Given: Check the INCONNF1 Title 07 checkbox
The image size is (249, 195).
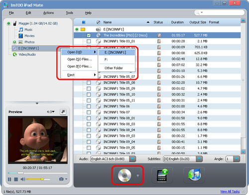Looking at the screenshot, I should [89, 112].
